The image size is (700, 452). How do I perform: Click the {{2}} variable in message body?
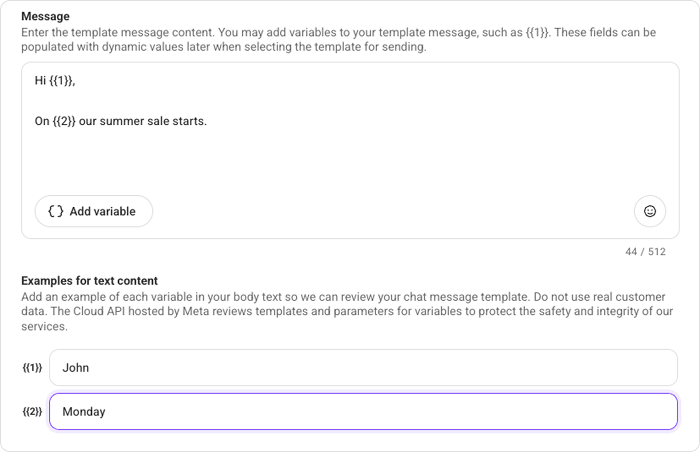coord(64,121)
